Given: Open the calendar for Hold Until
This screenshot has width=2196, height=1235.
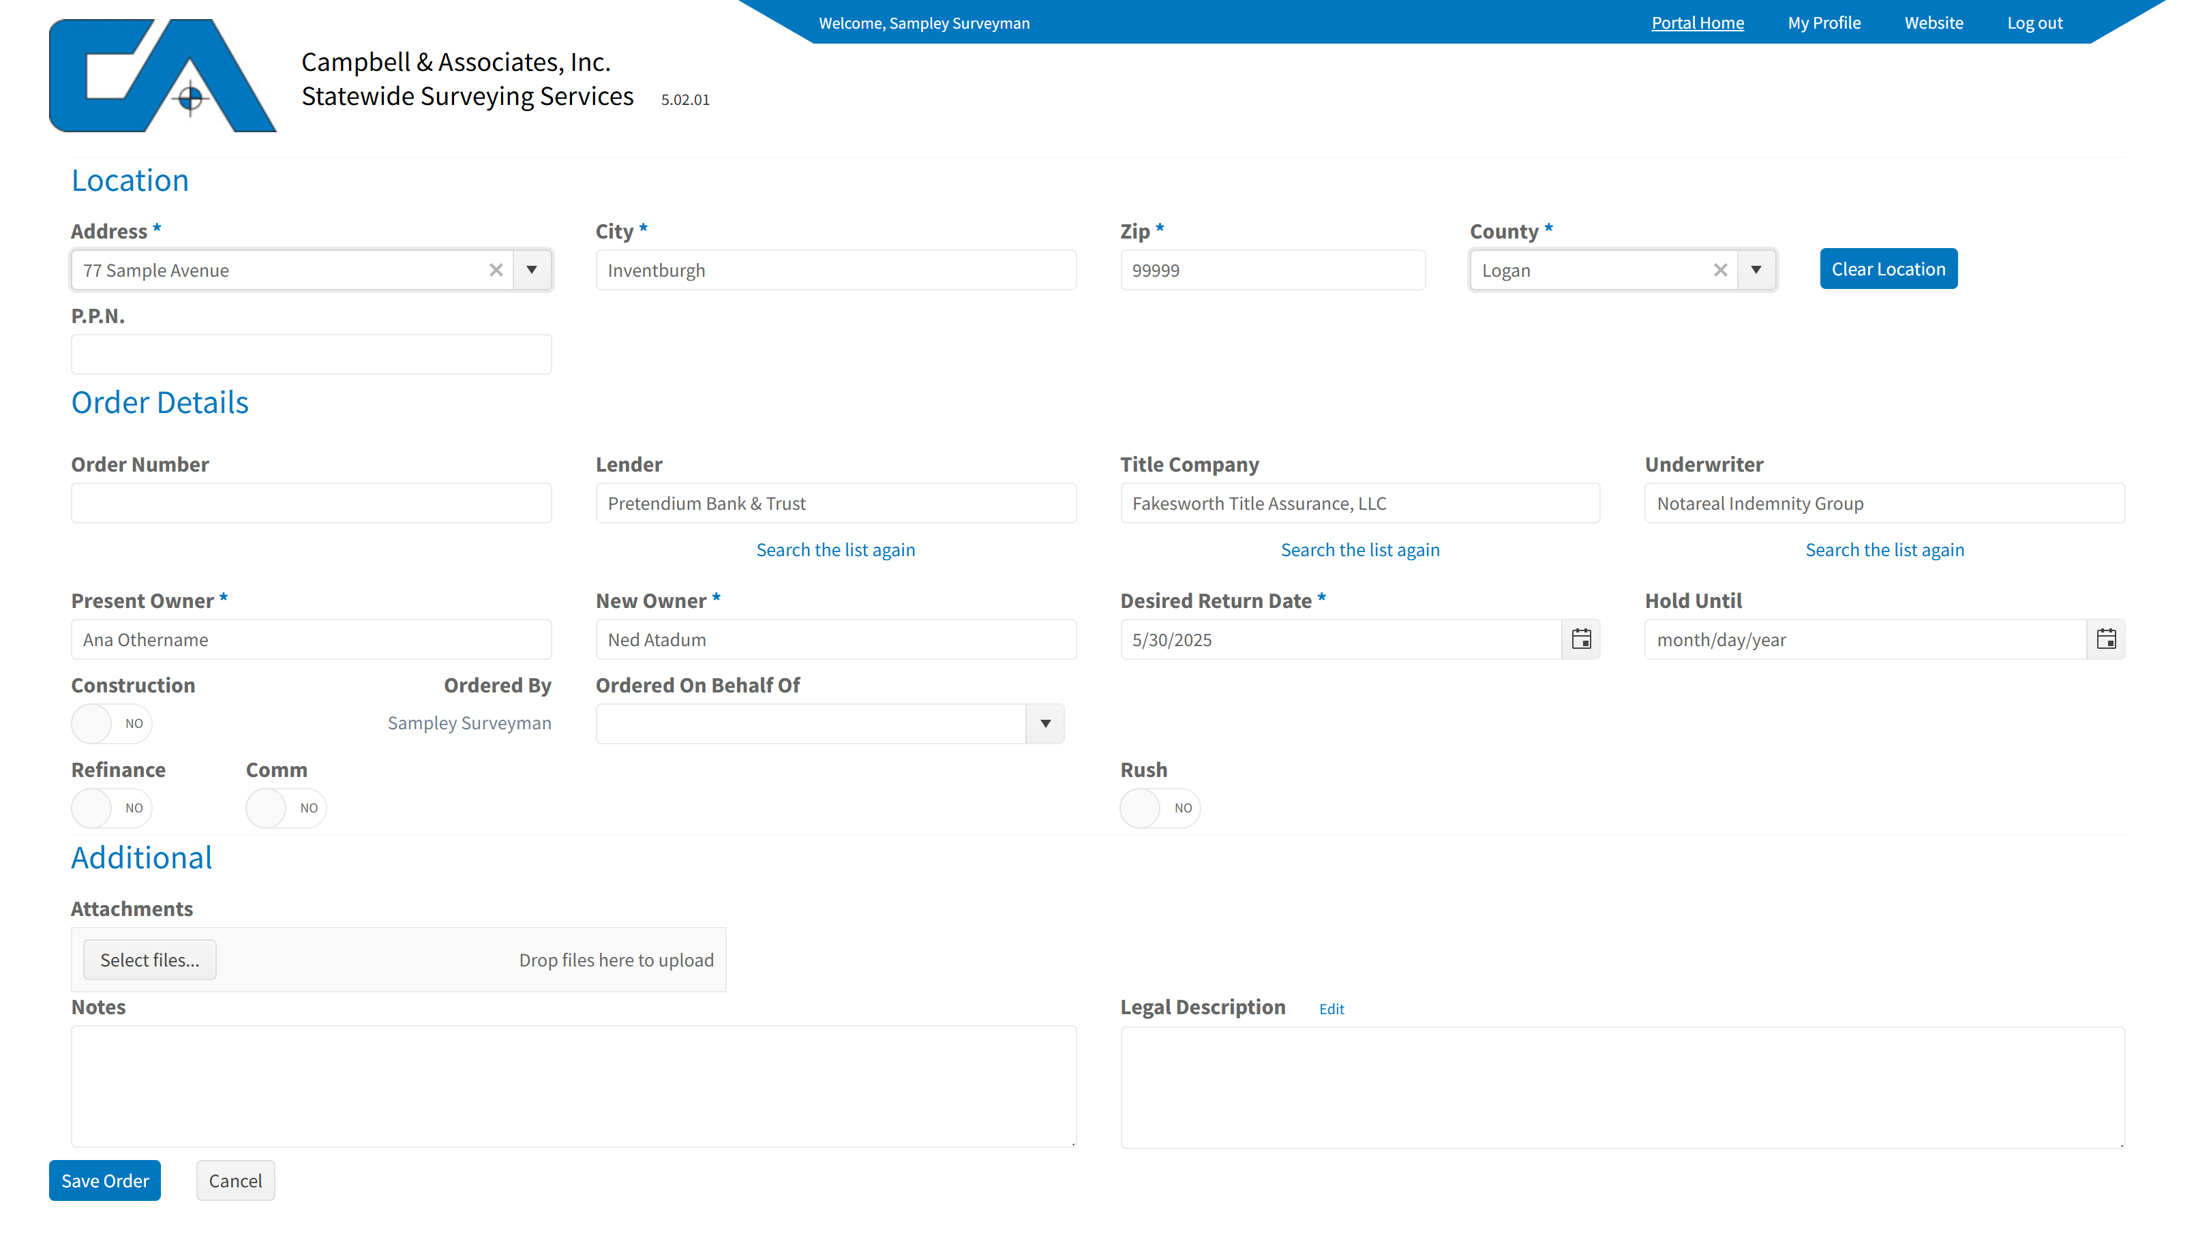Looking at the screenshot, I should coord(2107,639).
